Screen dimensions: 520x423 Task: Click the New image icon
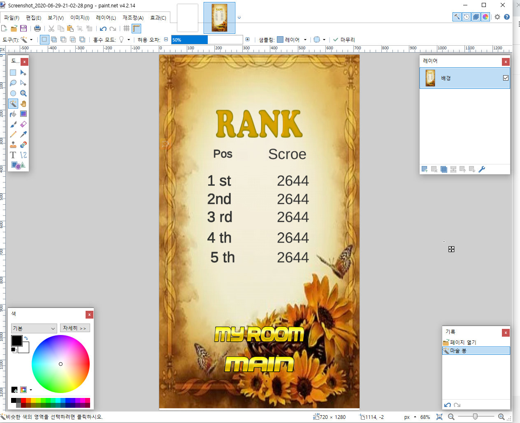(x=4, y=28)
